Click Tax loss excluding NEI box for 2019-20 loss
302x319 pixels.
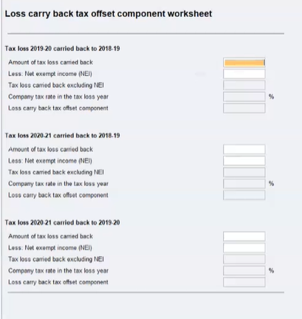pyautogui.click(x=244, y=85)
